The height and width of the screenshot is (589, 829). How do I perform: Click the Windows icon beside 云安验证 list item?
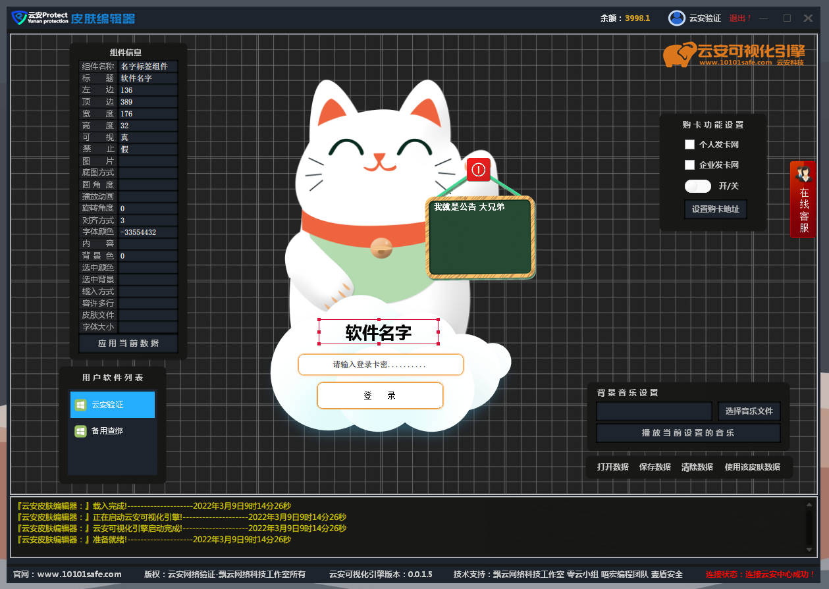click(80, 405)
